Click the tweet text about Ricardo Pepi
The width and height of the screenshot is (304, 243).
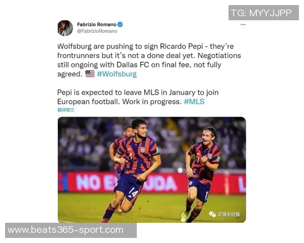click(149, 60)
